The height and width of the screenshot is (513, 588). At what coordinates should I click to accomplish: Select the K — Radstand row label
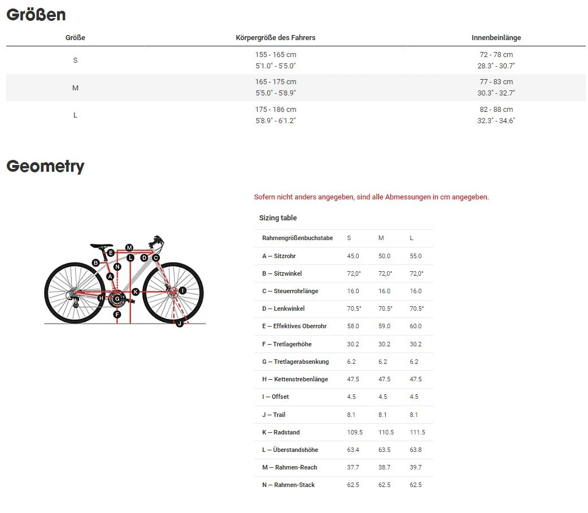click(281, 432)
